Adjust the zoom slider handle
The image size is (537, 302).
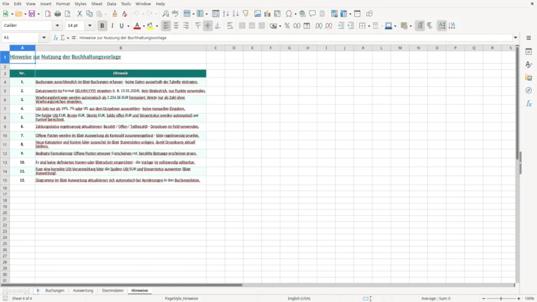501,298
